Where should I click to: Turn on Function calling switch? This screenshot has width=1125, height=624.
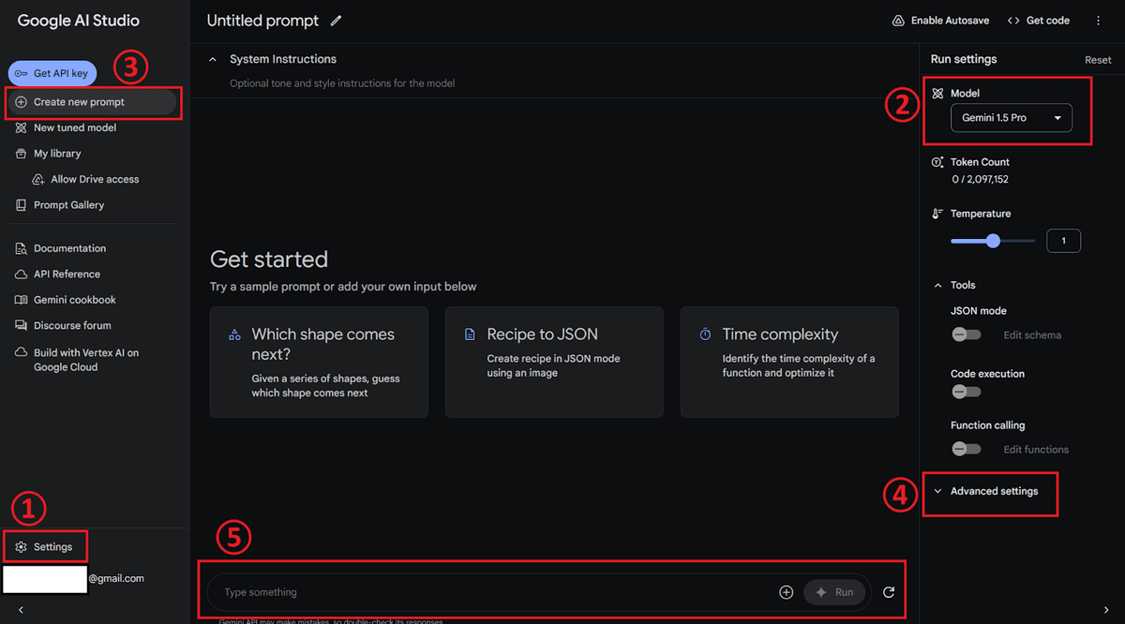[966, 449]
